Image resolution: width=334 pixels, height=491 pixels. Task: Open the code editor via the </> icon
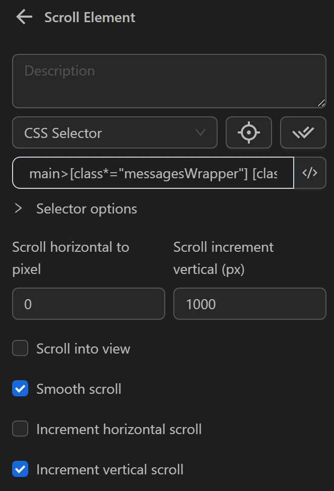tap(310, 173)
